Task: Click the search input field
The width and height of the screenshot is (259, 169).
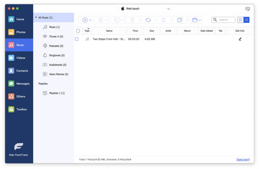Action: coord(223,20)
